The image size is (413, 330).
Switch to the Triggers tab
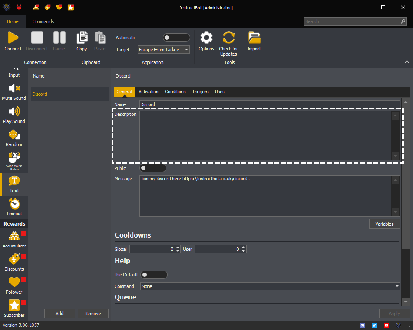tap(200, 92)
